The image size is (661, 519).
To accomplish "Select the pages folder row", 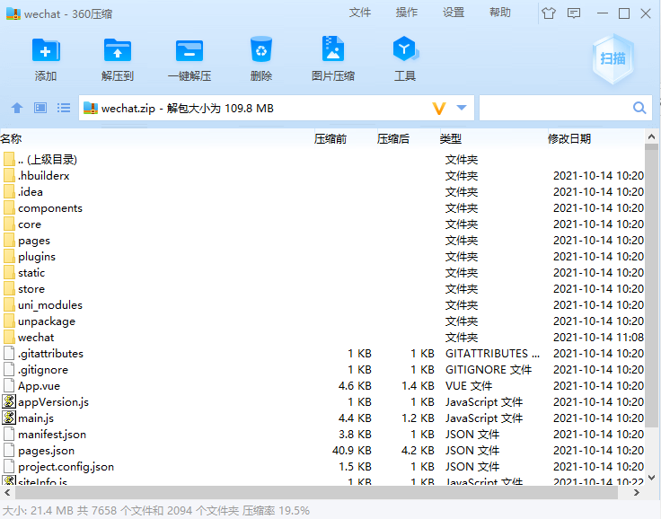I will pos(322,241).
